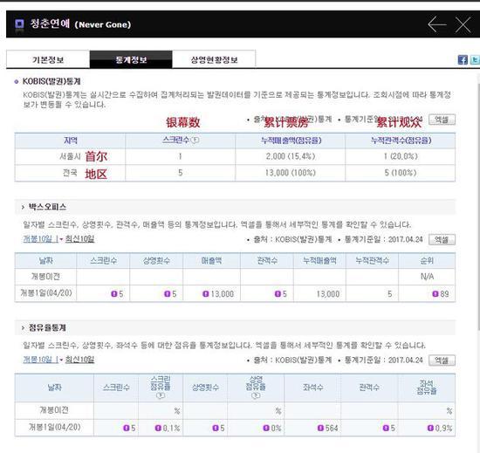Click sort icon in 스크린수 column header
The width and height of the screenshot is (480, 453).
tap(195, 141)
